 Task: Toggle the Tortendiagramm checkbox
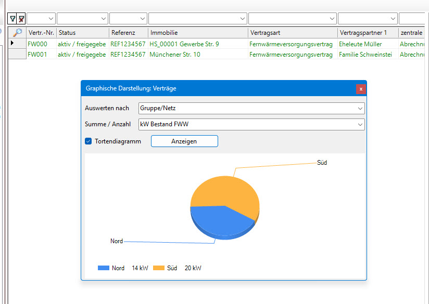point(89,141)
